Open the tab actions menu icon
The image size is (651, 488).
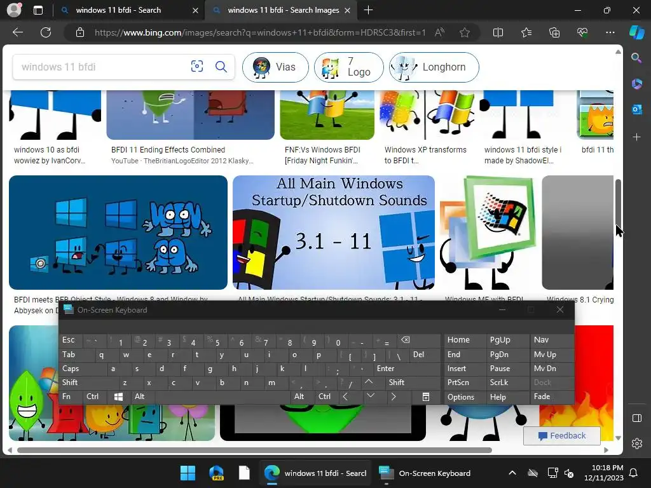point(38,10)
